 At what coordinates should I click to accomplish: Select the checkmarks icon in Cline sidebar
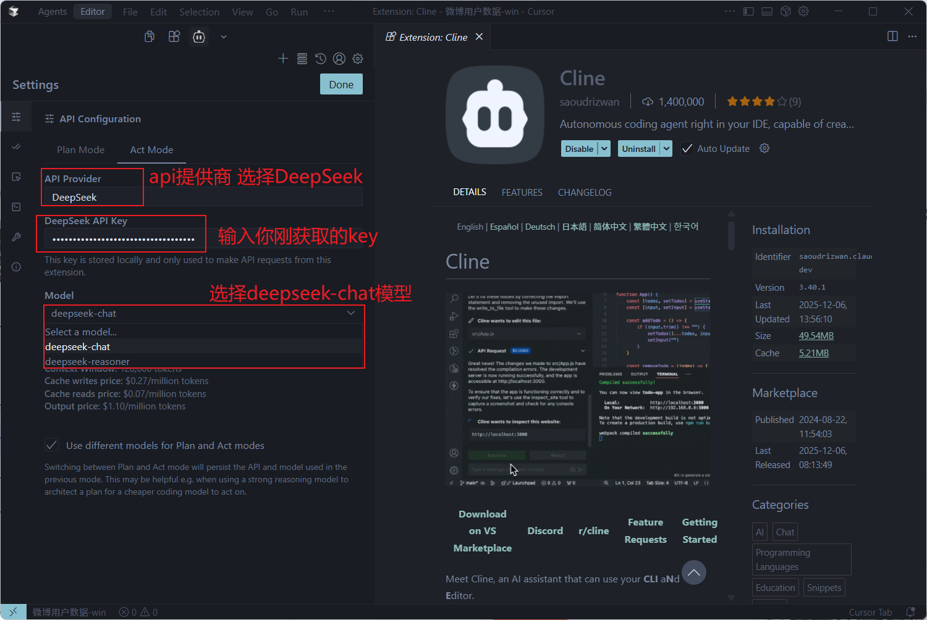coord(17,146)
